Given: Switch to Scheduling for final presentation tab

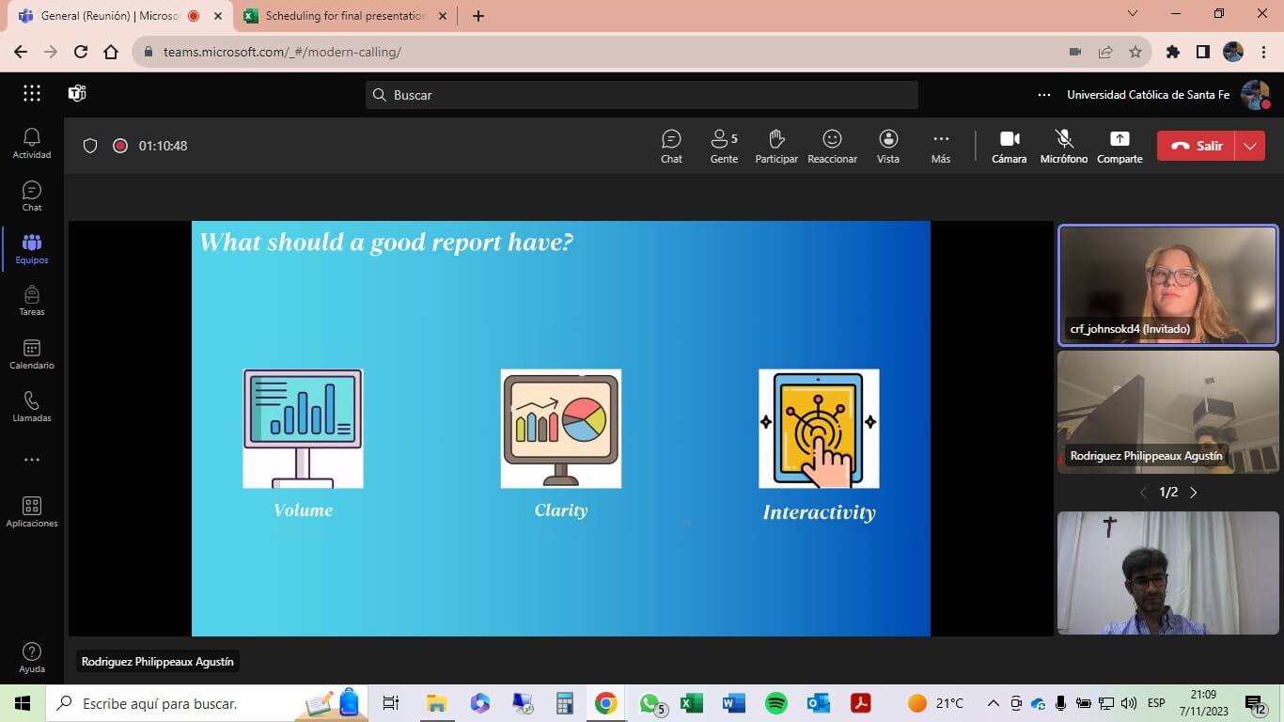Looking at the screenshot, I should [x=345, y=16].
